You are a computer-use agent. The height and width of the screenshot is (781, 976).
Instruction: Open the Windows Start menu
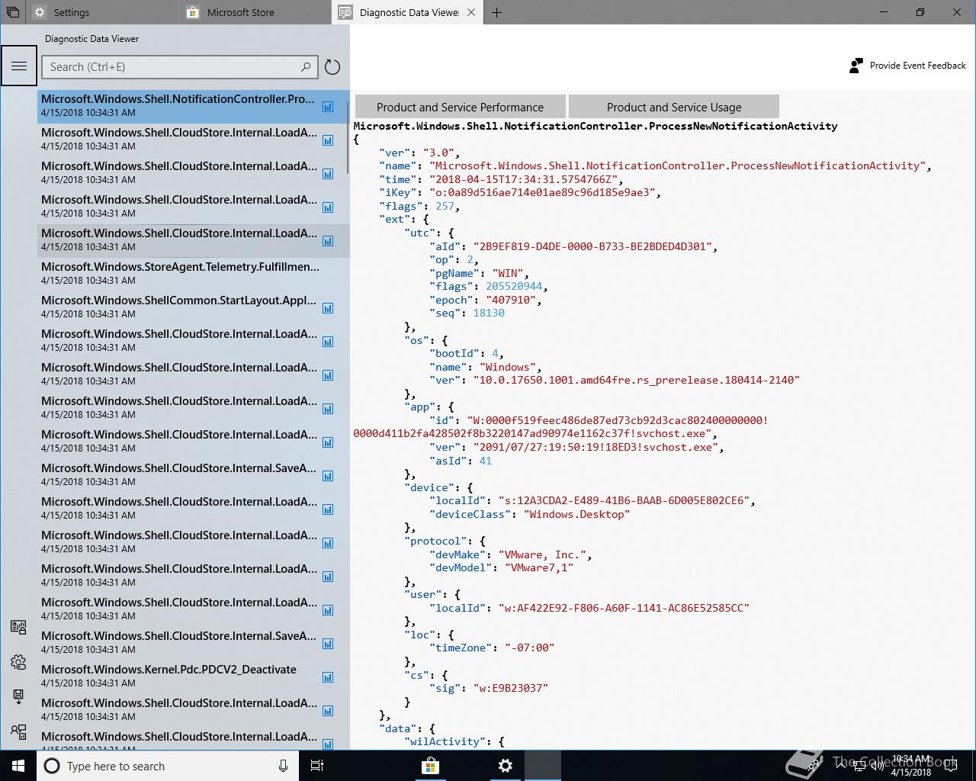click(x=18, y=766)
